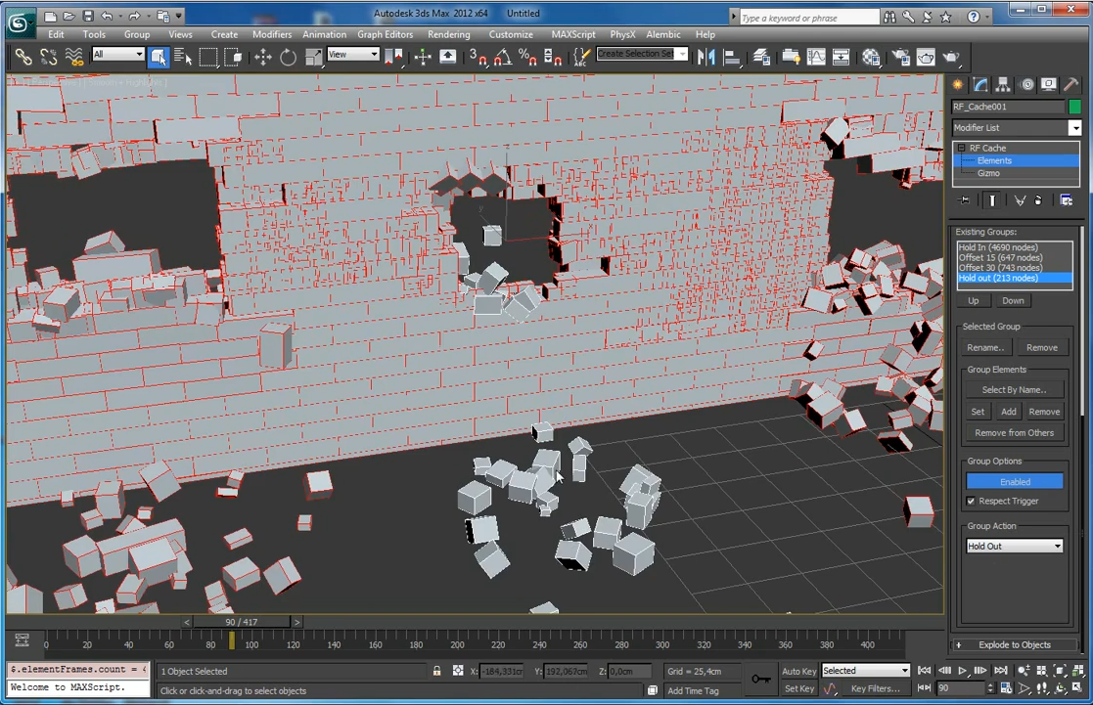Open the Animation menu
The height and width of the screenshot is (705, 1093).
(324, 34)
